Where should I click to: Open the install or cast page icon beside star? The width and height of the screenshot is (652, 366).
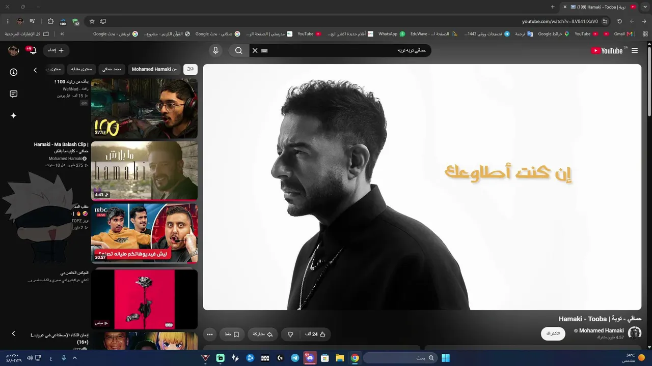click(103, 21)
